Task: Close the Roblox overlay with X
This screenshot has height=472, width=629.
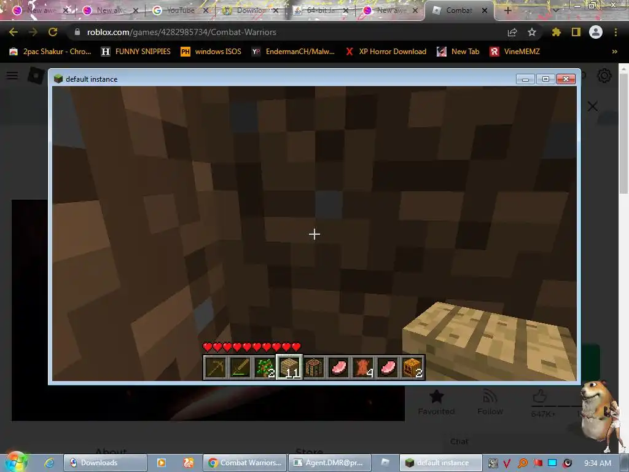Action: tap(593, 106)
